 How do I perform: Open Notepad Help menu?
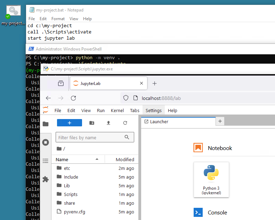pyautogui.click(x=87, y=18)
